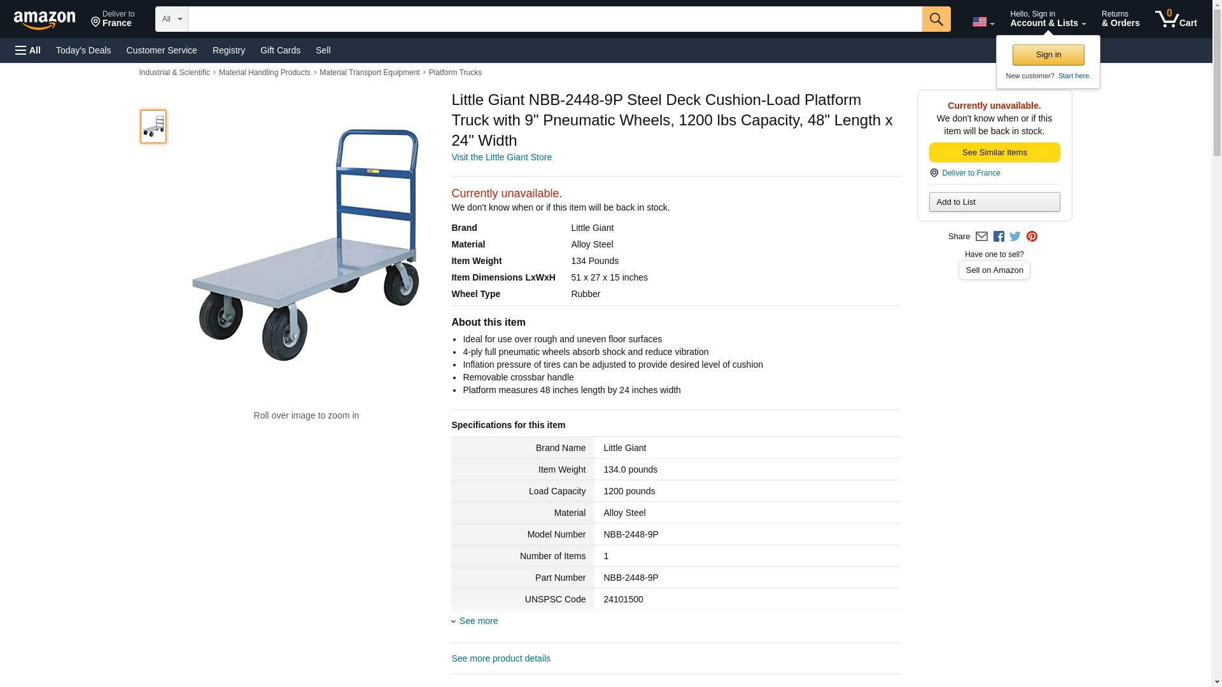Click the yellow Sign in button
Screen dimensions: 1222x687
[1048, 55]
